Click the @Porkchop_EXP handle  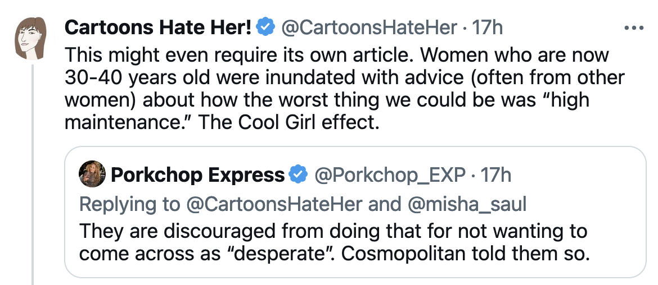pyautogui.click(x=390, y=176)
